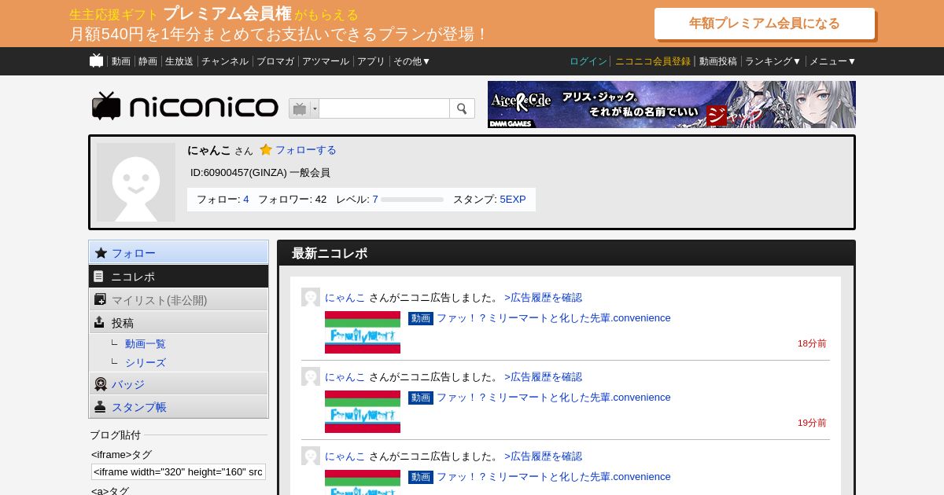Click 動画 tag badge in 18分前 report
This screenshot has width=944, height=495.
[421, 318]
